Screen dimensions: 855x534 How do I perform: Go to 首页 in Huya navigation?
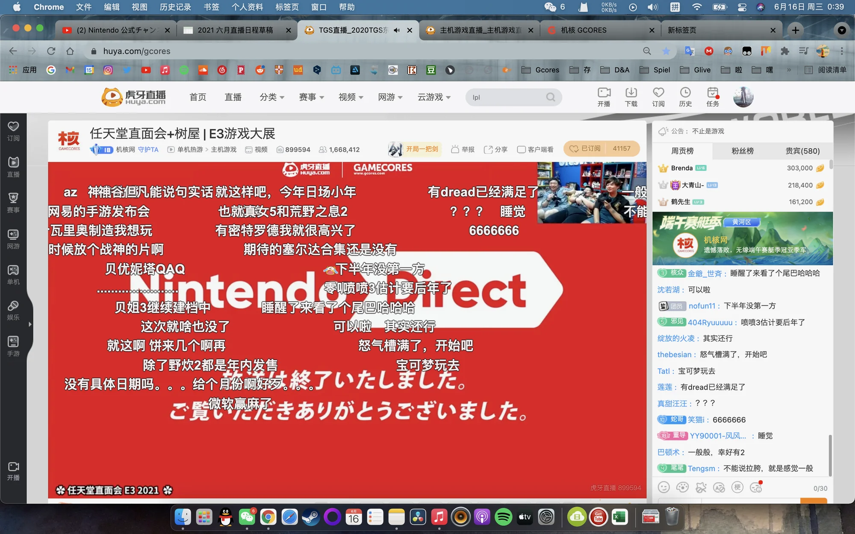[198, 97]
